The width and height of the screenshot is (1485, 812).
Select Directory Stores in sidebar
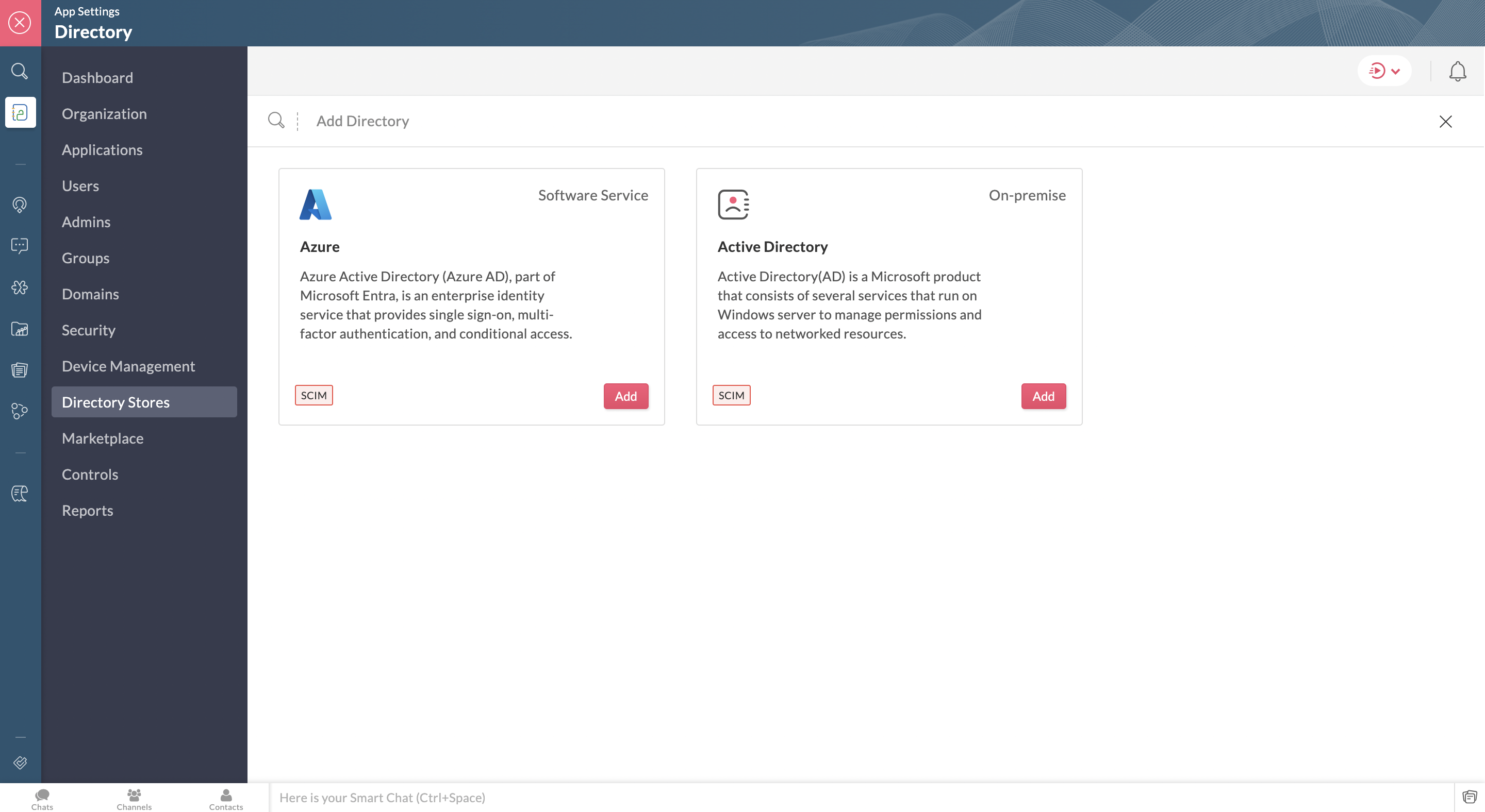tap(115, 402)
